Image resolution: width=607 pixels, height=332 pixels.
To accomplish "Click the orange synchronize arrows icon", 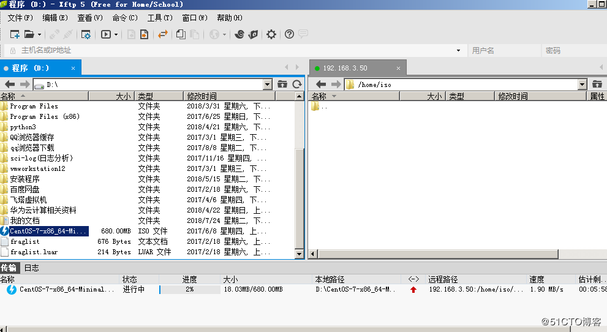I will [162, 34].
